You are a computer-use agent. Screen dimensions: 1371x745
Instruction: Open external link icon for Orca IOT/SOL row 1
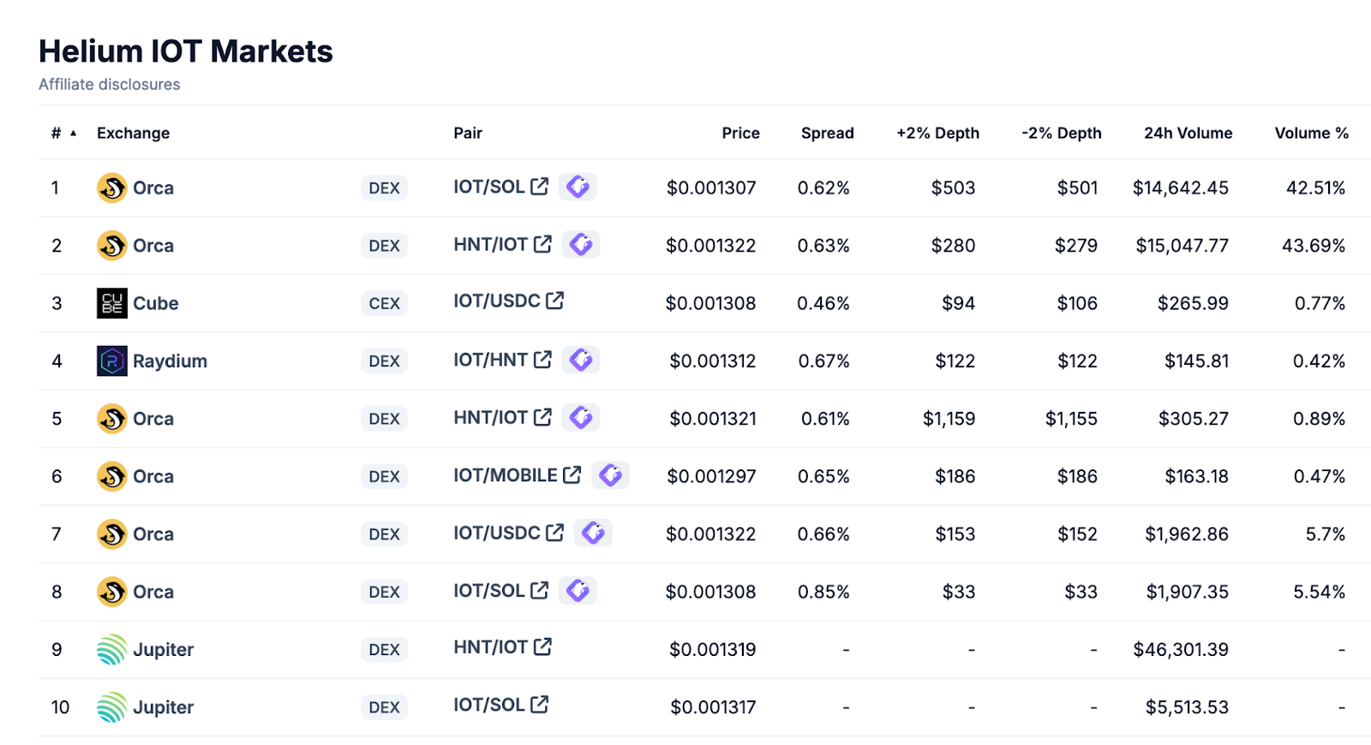(539, 186)
